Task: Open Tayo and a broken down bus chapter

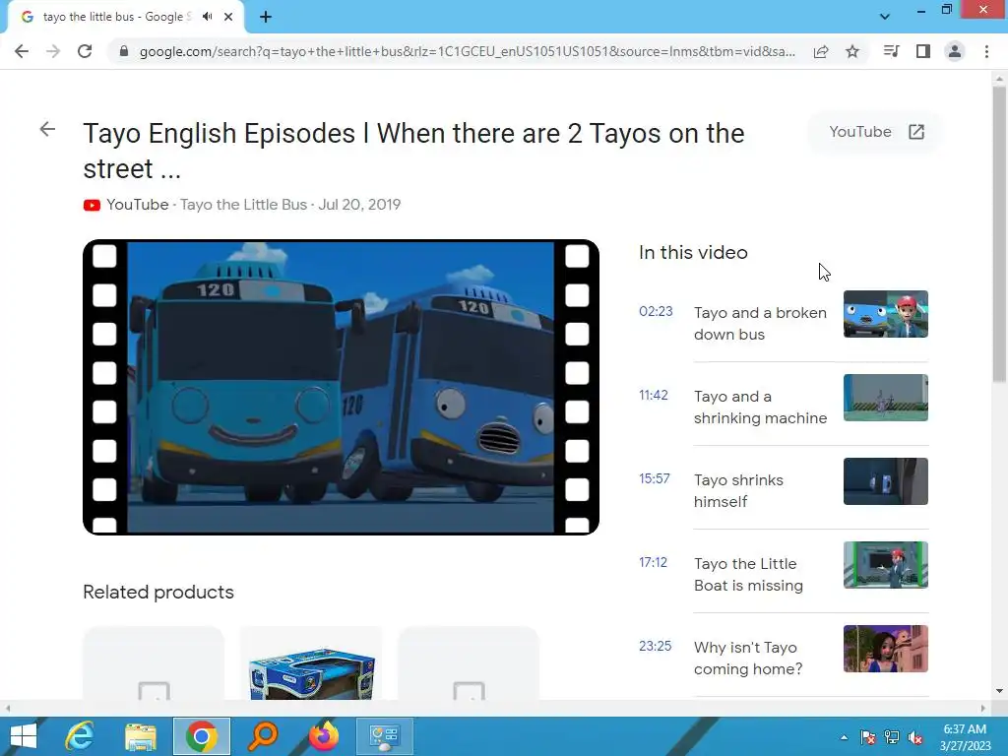Action: (x=760, y=323)
